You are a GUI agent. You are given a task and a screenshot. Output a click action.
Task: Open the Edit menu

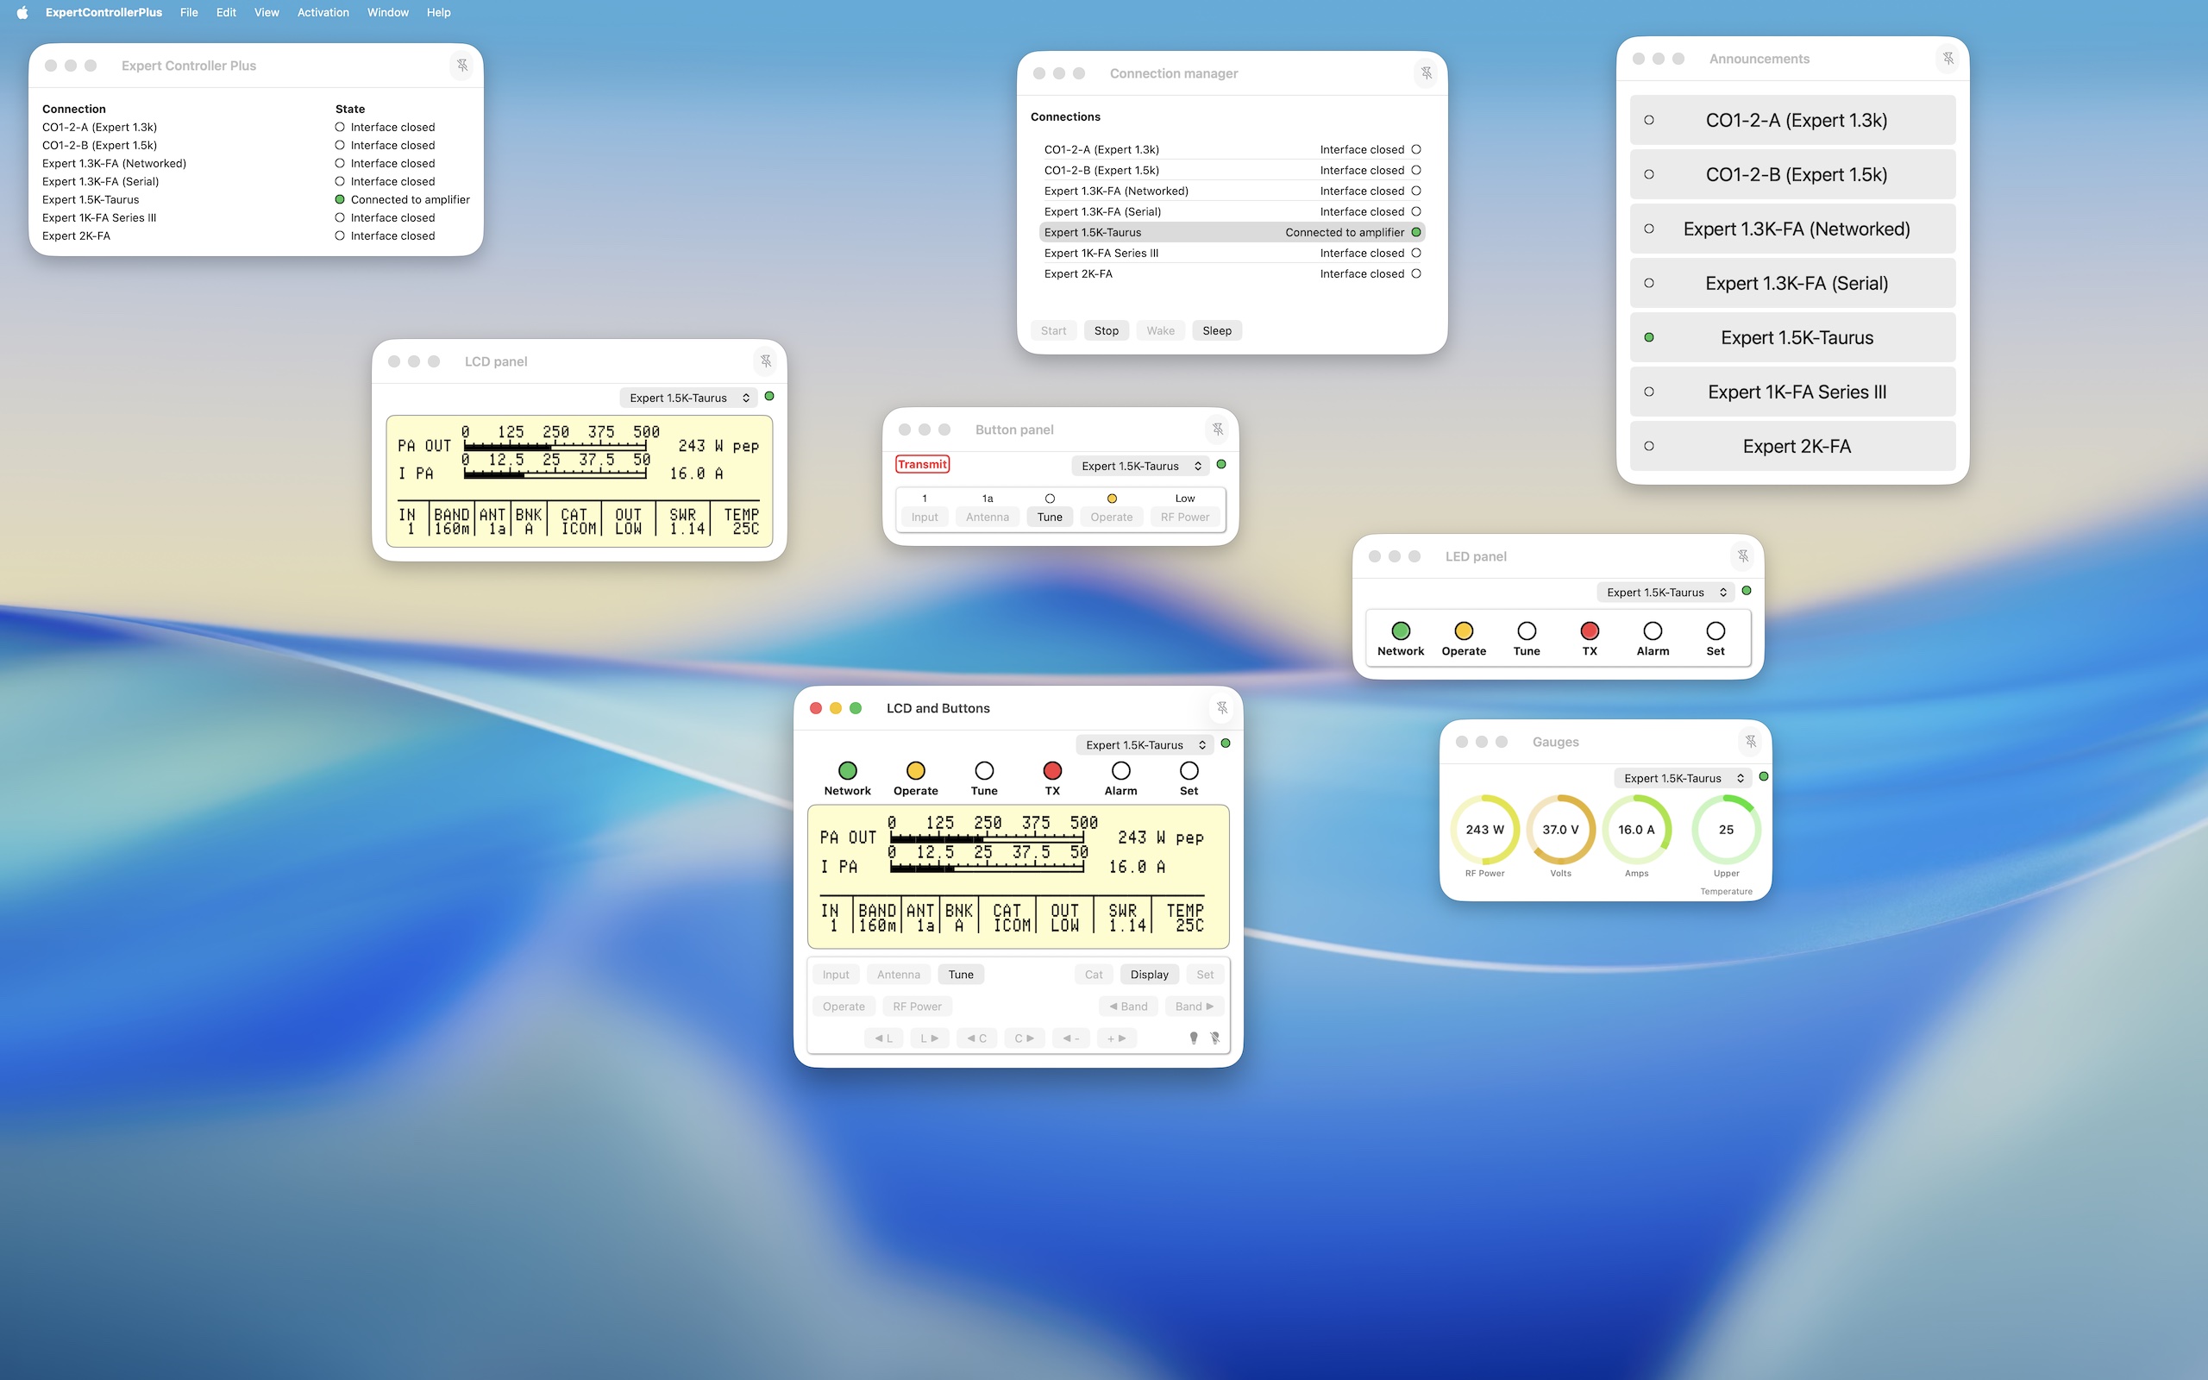(x=226, y=12)
